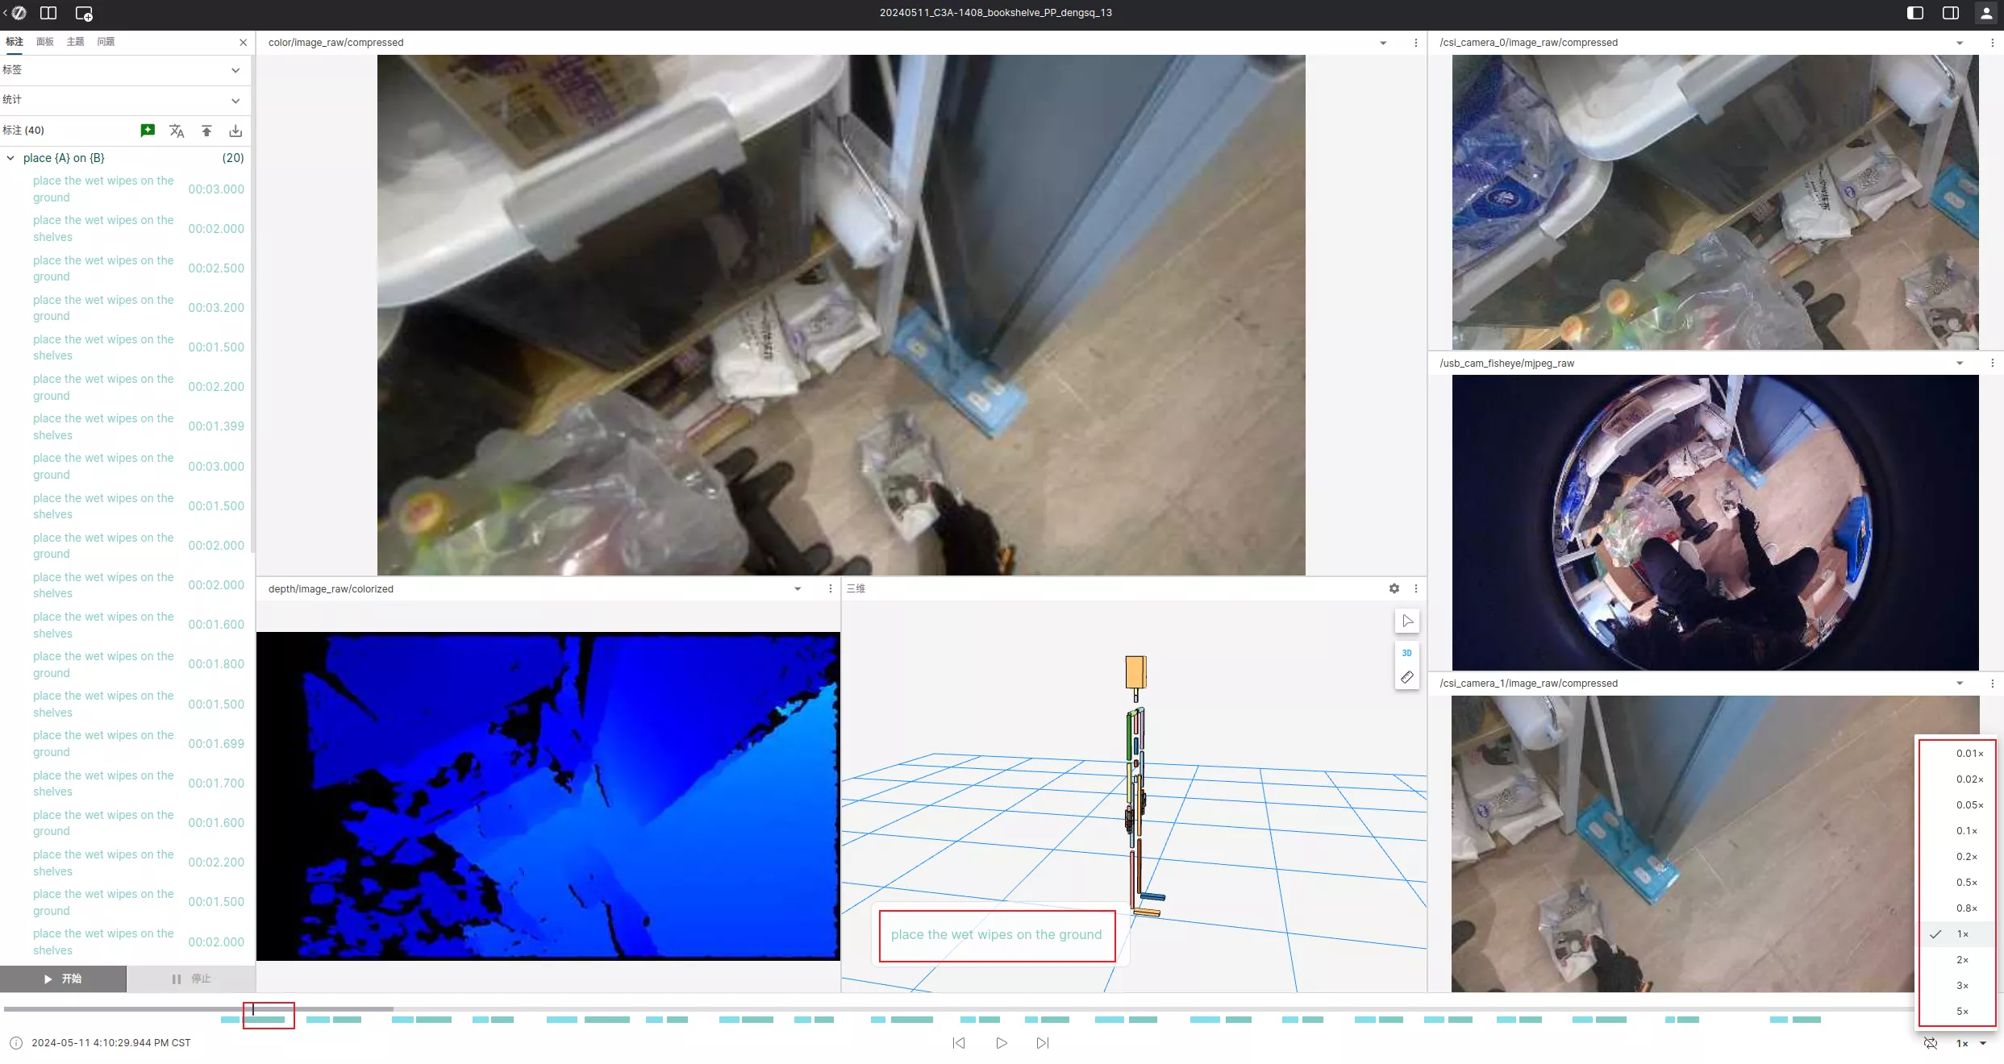Click the playback timeline scrubber bar
The width and height of the screenshot is (2004, 1064).
(x=968, y=1009)
